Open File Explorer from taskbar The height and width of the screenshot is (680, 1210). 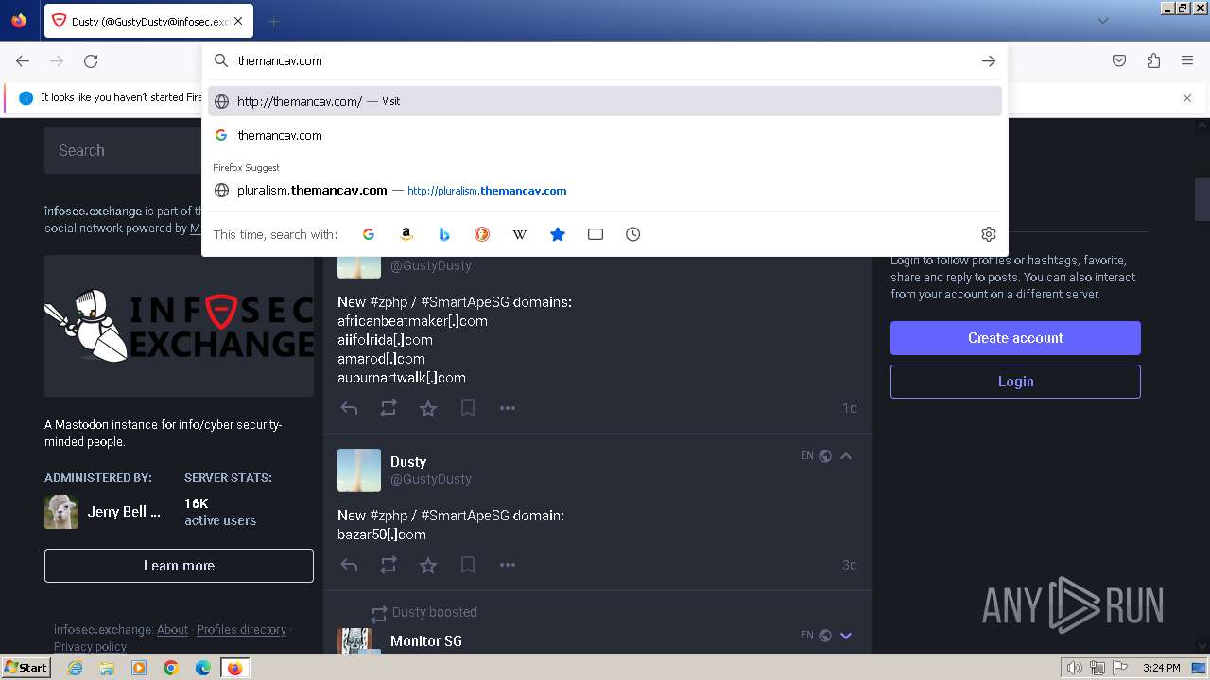107,668
